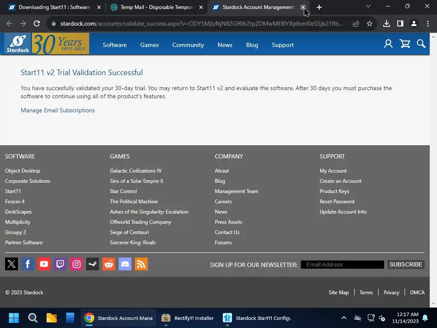The image size is (437, 328).
Task: Open Stardock's Steam social icon
Action: click(x=93, y=264)
